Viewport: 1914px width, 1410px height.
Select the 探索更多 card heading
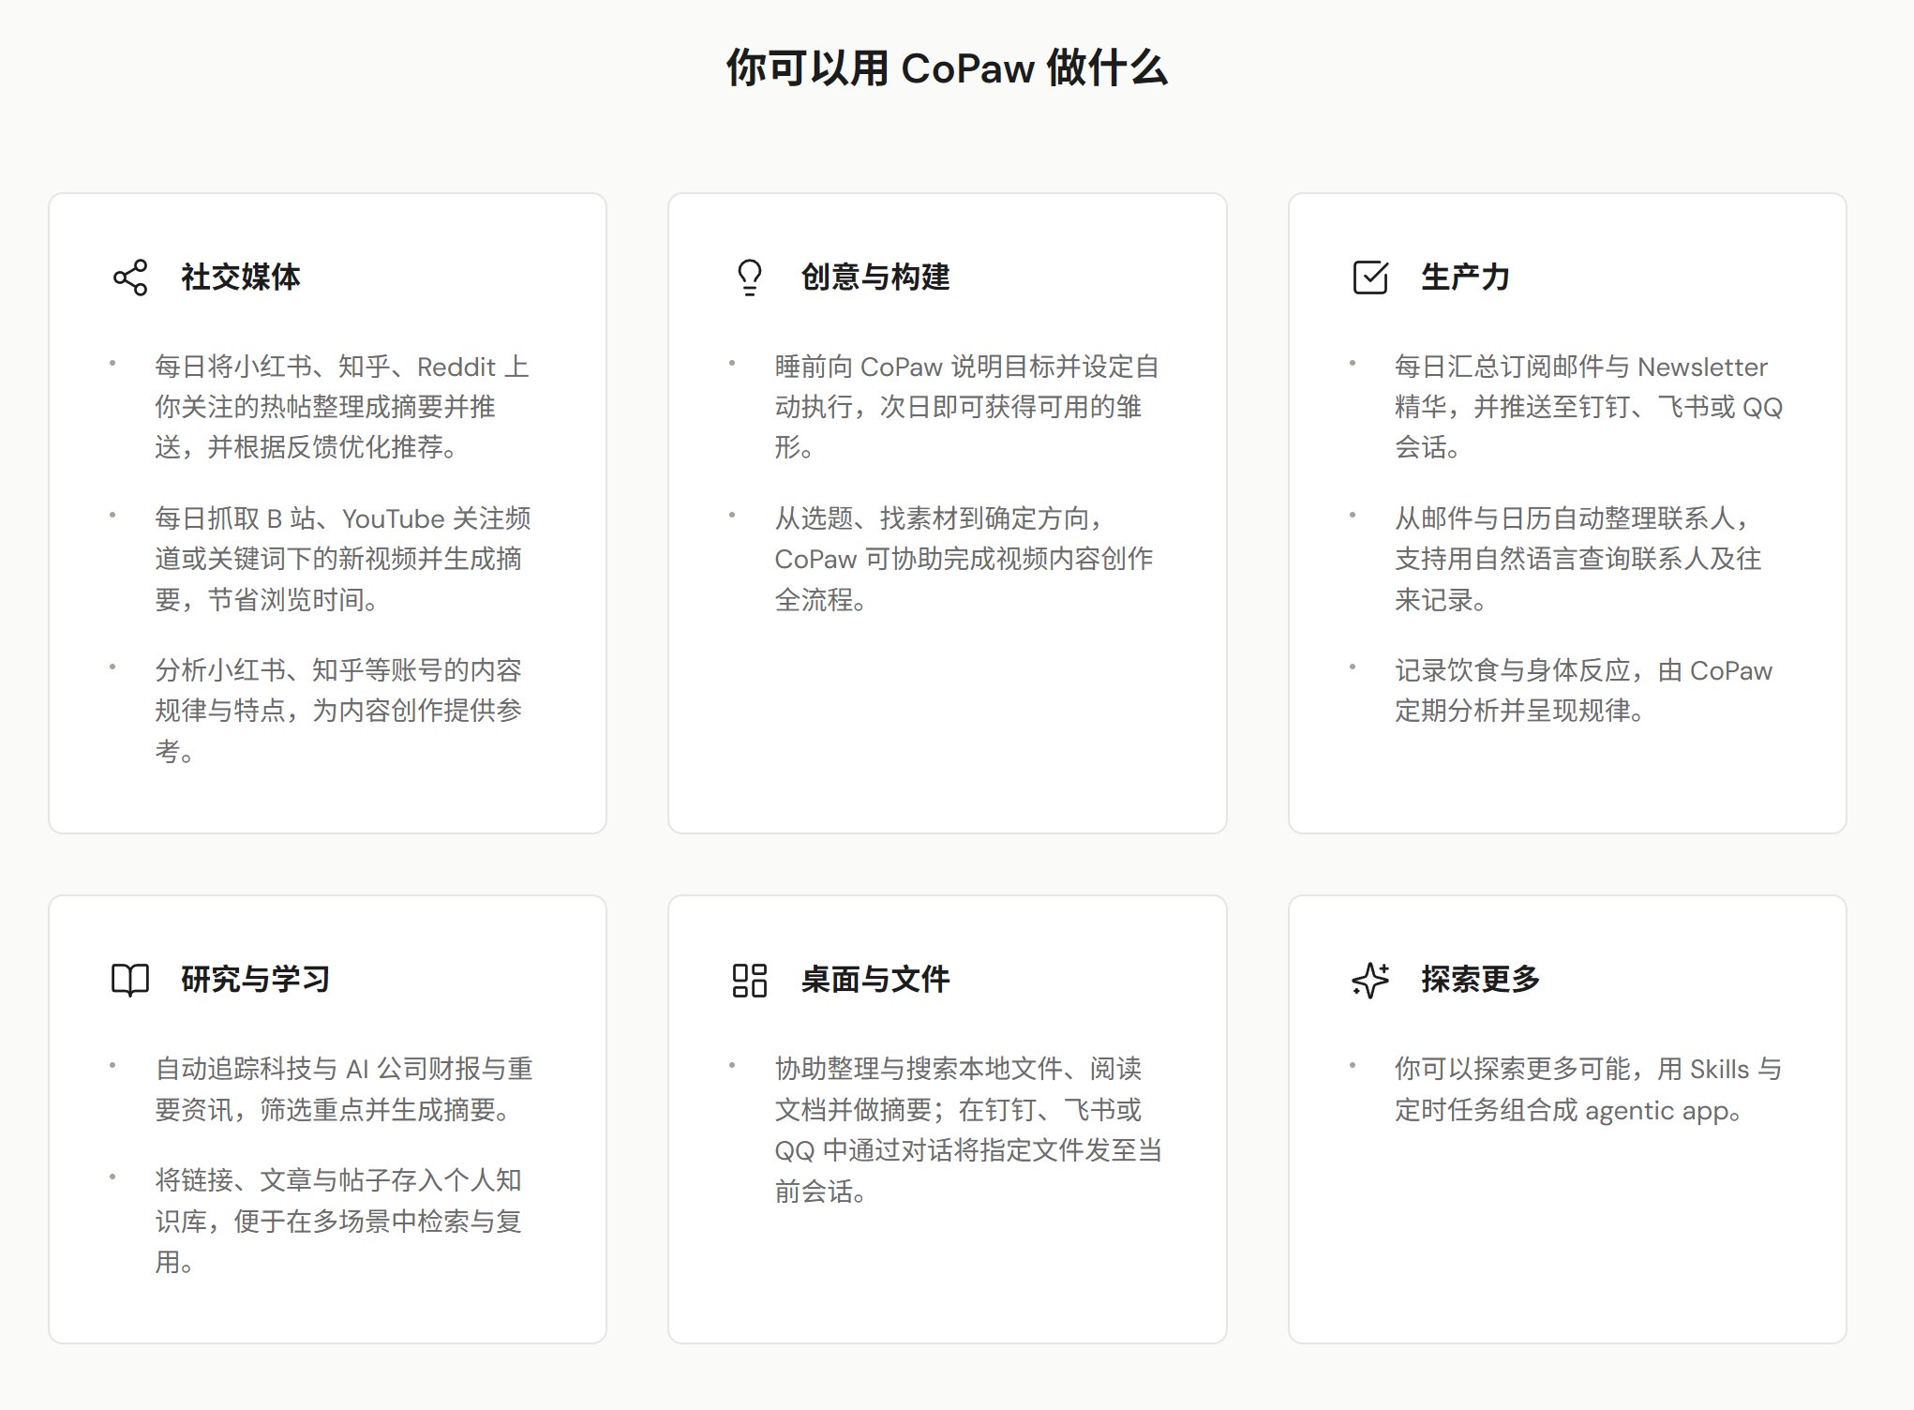1480,980
